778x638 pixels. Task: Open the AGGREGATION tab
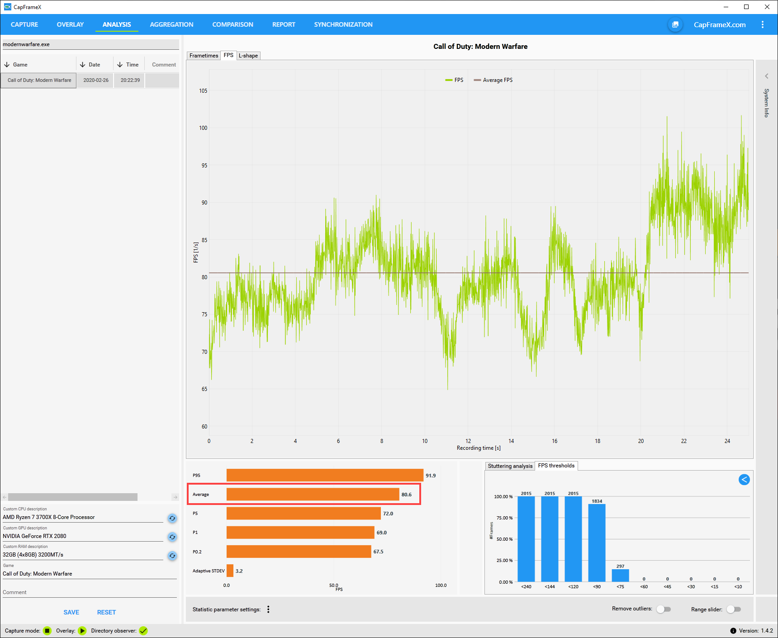click(x=171, y=24)
